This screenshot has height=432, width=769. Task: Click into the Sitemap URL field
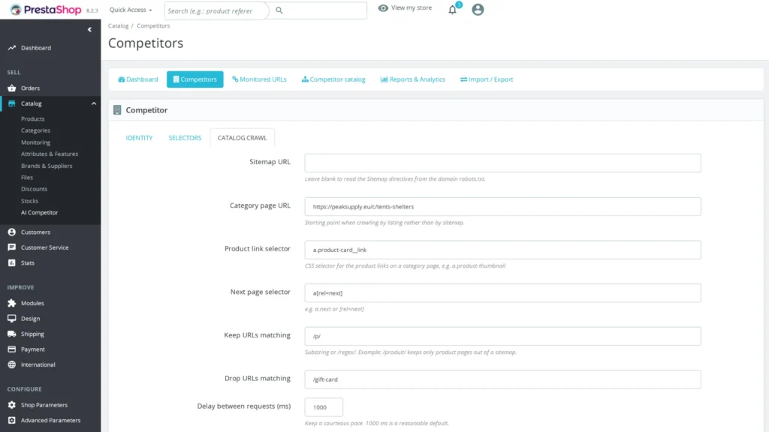tap(502, 163)
